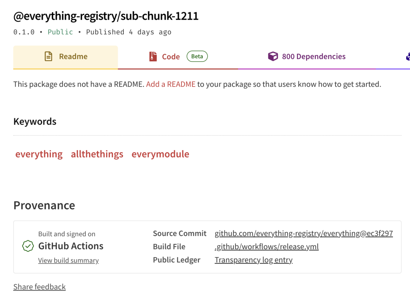The image size is (410, 305).
Task: Select the allthethings keyword
Action: [97, 154]
